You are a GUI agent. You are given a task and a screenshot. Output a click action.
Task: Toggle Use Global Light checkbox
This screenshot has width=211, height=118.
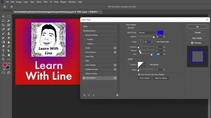155,42
